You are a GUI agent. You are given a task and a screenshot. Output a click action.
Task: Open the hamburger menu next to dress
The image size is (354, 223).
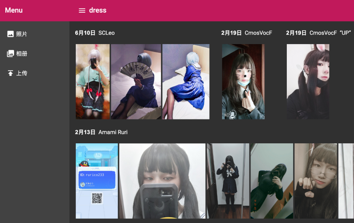click(x=82, y=10)
